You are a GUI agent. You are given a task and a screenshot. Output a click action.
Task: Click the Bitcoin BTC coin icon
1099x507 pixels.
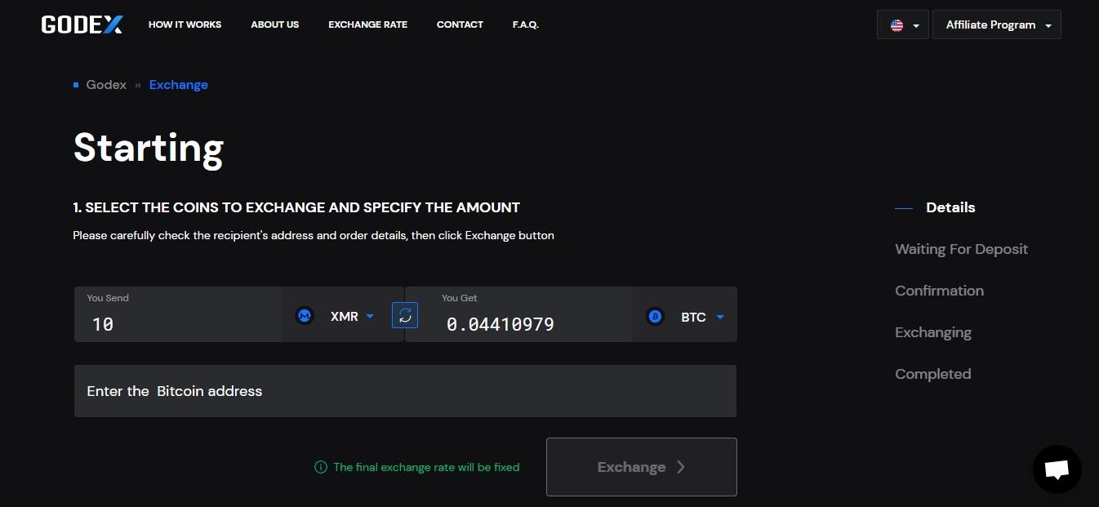tap(655, 316)
